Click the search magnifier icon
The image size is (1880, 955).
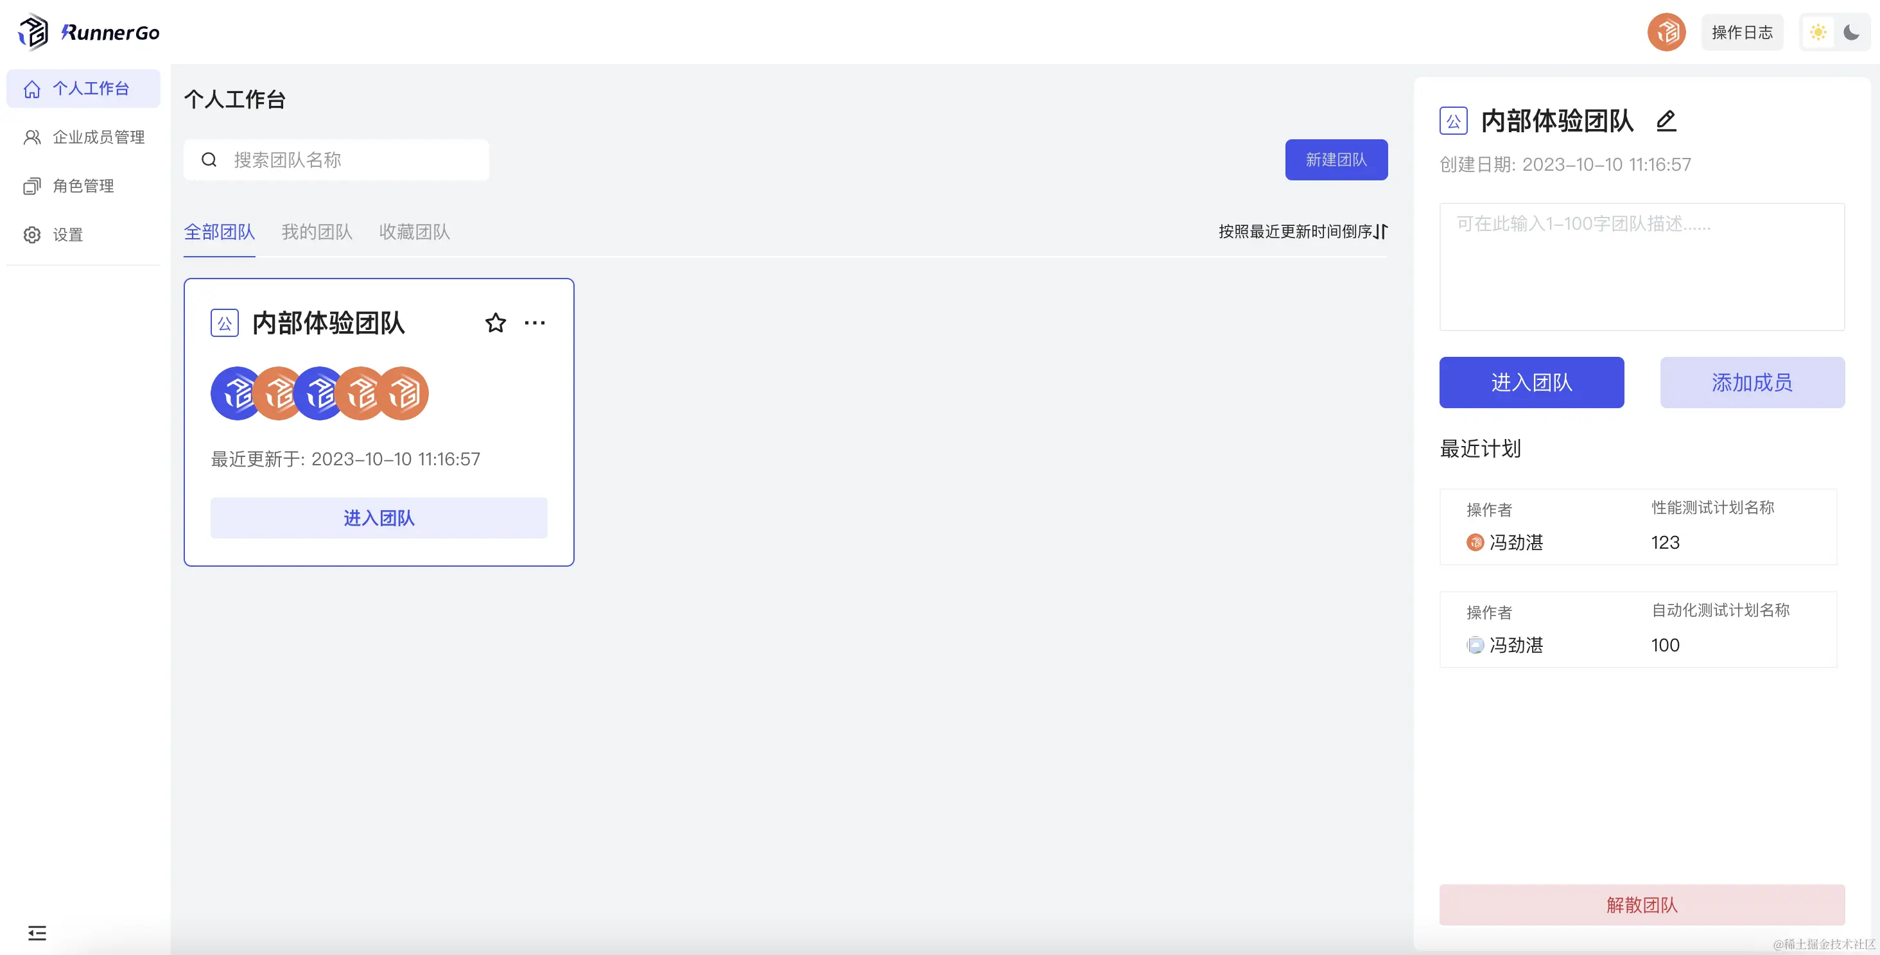[209, 160]
